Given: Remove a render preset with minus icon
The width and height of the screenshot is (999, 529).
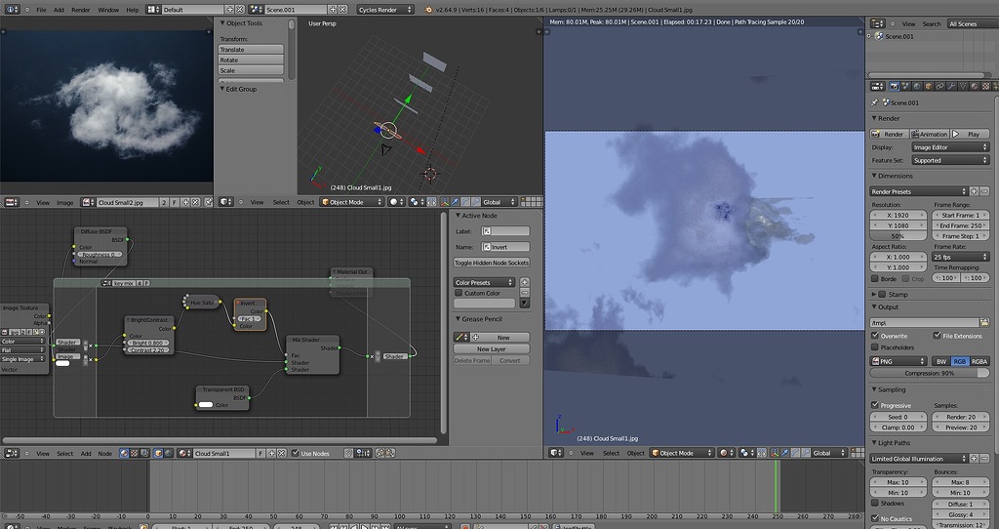Looking at the screenshot, I should 984,191.
